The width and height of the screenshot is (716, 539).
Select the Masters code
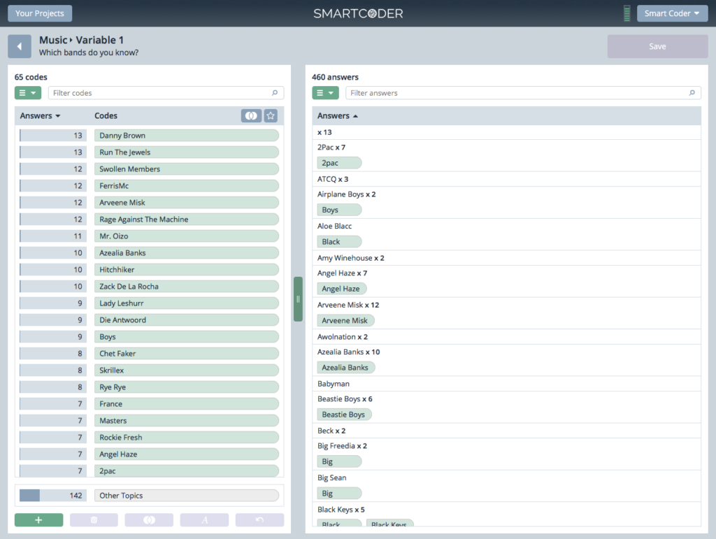point(187,420)
